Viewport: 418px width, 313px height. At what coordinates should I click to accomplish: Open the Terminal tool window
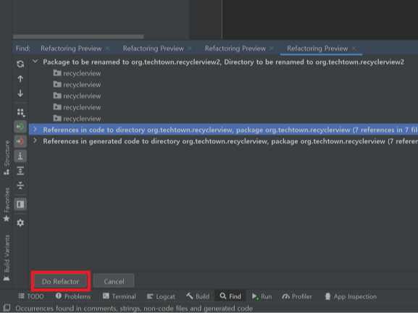pyautogui.click(x=119, y=296)
